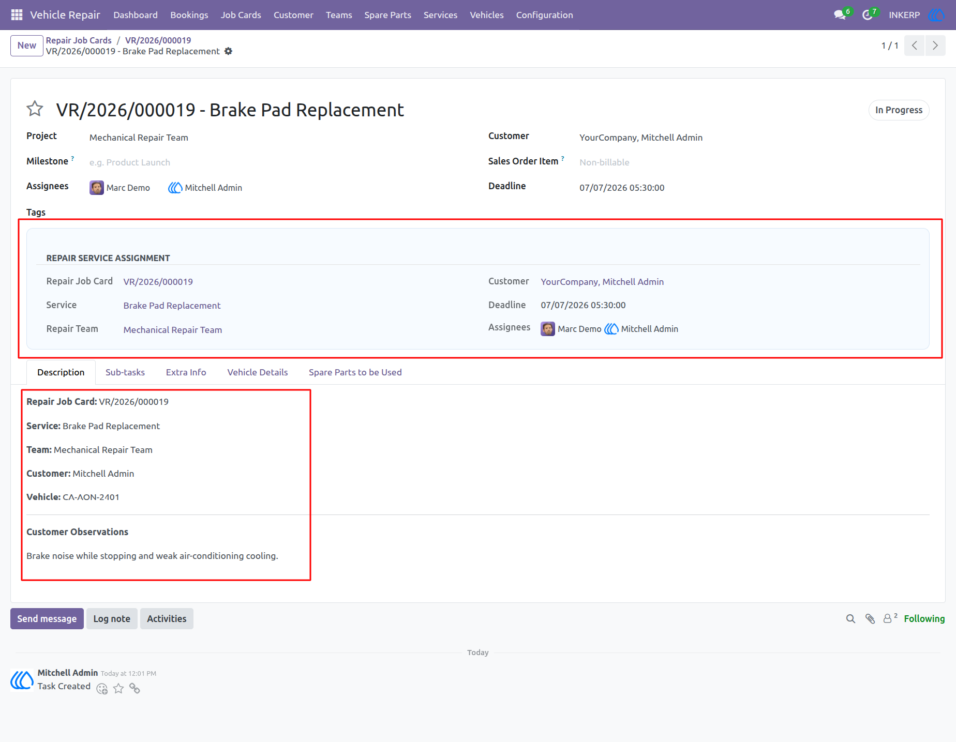Viewport: 956px width, 742px height.
Task: Open the Configuration menu
Action: (x=545, y=15)
